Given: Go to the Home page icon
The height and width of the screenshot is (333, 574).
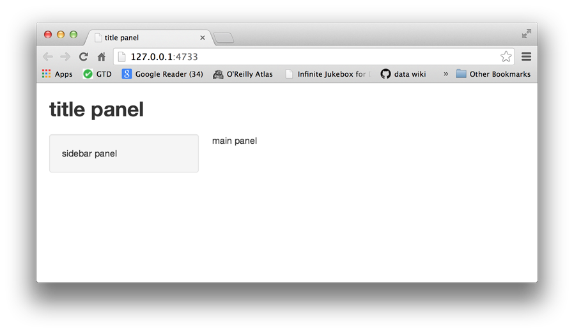Looking at the screenshot, I should (101, 57).
